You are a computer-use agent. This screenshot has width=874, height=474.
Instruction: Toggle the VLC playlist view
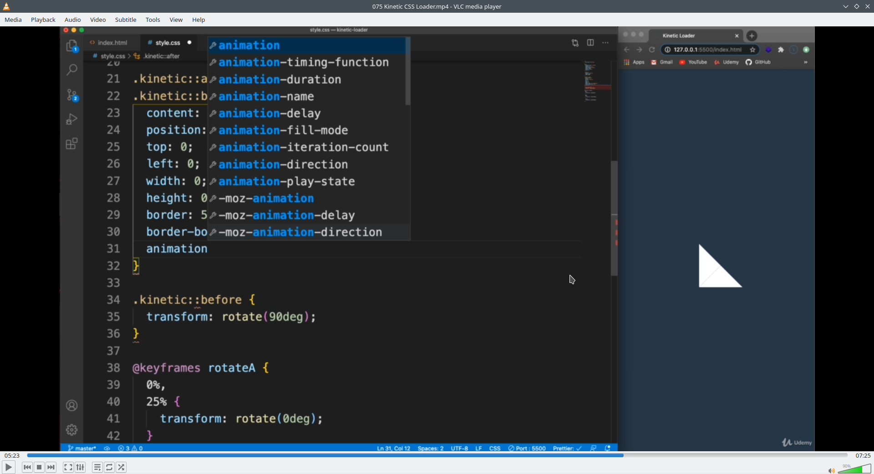[x=97, y=467]
